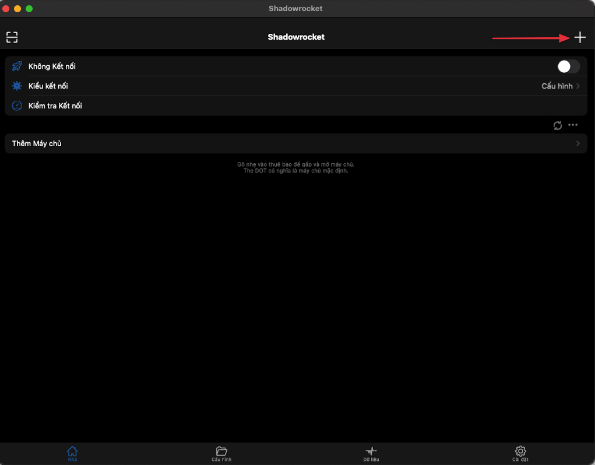Toggle the Không Kết nối connection switch
Image resolution: width=595 pixels, height=465 pixels.
point(568,66)
